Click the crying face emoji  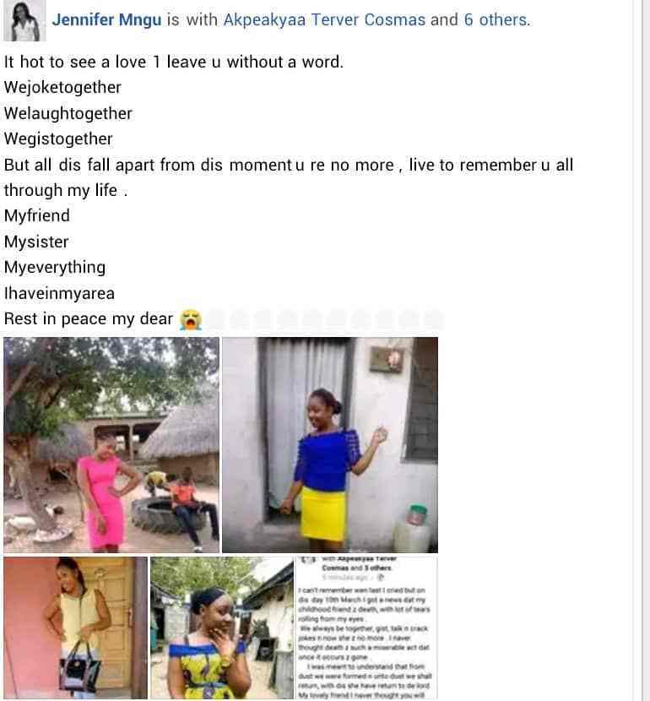point(191,319)
